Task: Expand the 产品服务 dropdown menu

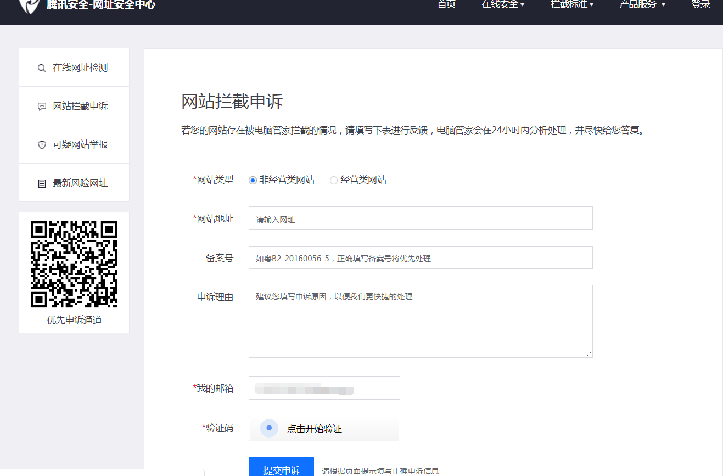Action: (642, 4)
